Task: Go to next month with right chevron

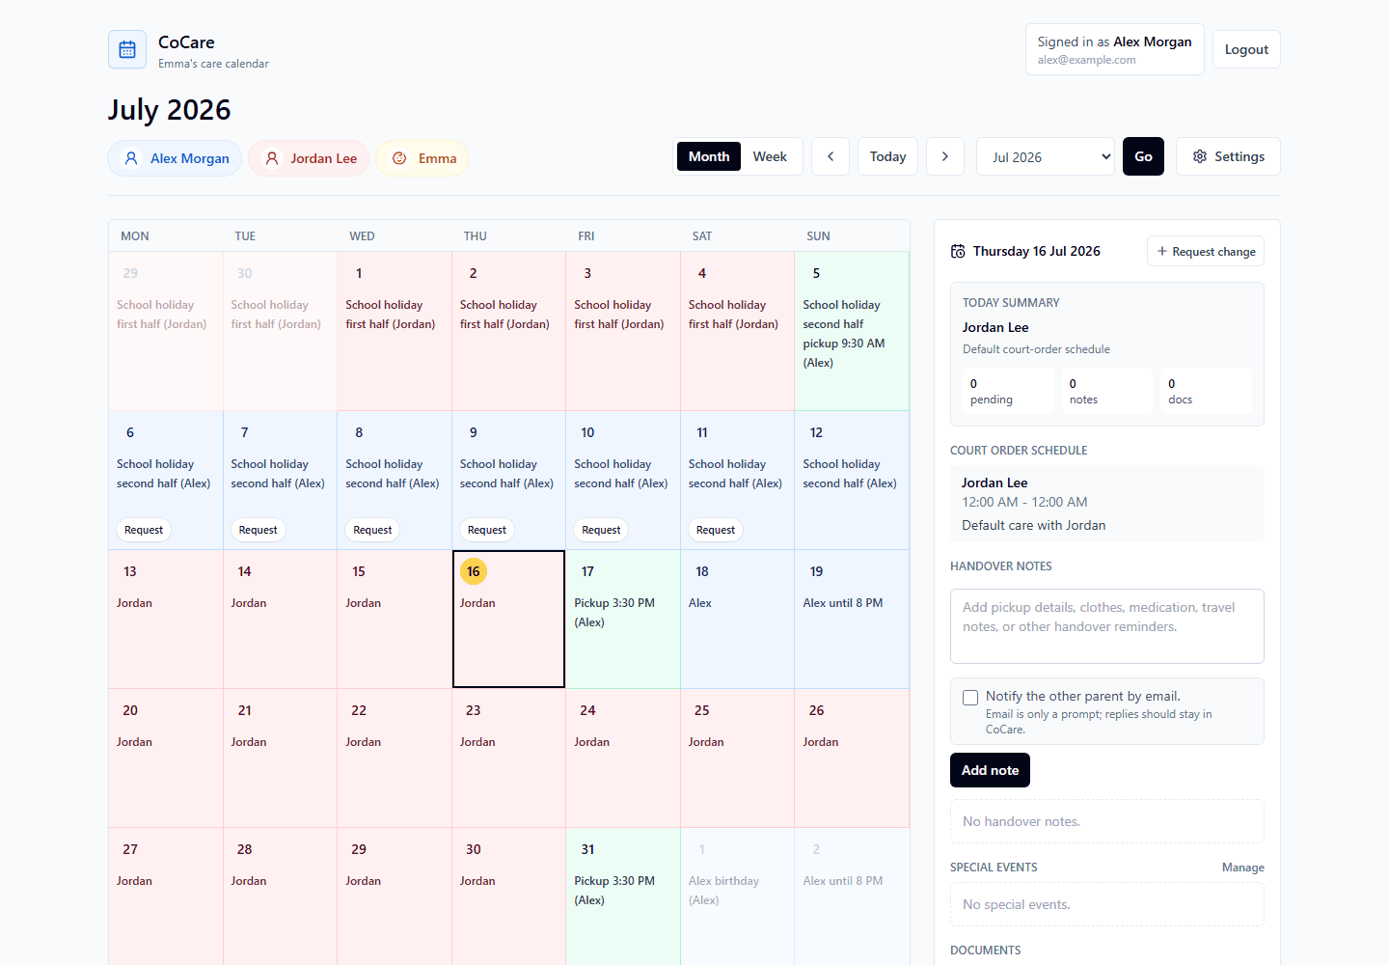Action: [945, 156]
